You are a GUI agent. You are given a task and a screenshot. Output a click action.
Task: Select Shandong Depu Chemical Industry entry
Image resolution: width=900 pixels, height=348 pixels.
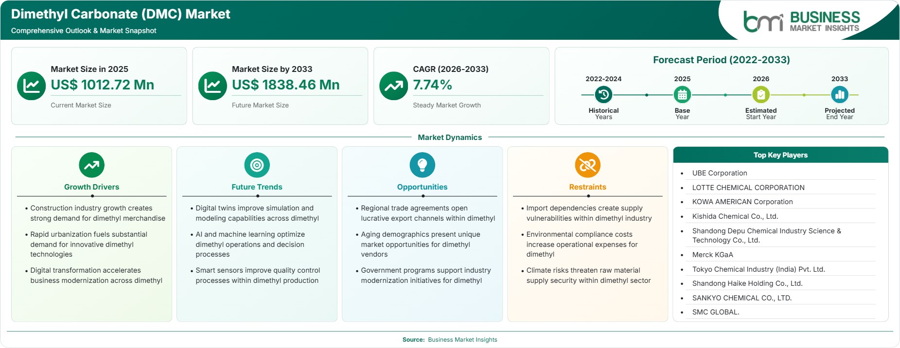point(766,235)
